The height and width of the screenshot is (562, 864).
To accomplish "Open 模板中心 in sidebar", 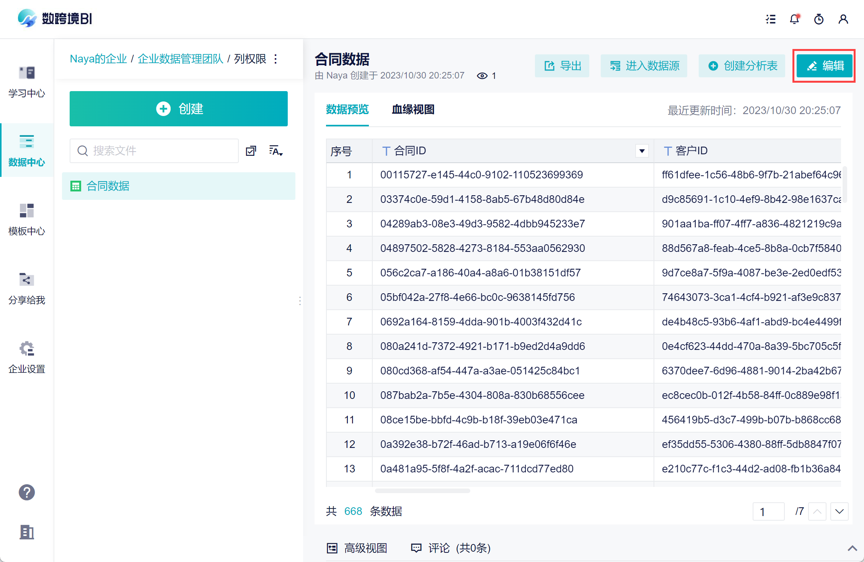I will [27, 219].
